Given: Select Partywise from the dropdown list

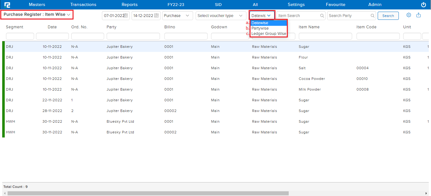Looking at the screenshot, I should click(260, 28).
